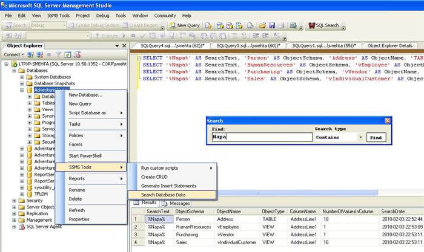Viewport: 424px width, 252px height.
Task: Select the SQL Server Agent node
Action: click(x=44, y=227)
